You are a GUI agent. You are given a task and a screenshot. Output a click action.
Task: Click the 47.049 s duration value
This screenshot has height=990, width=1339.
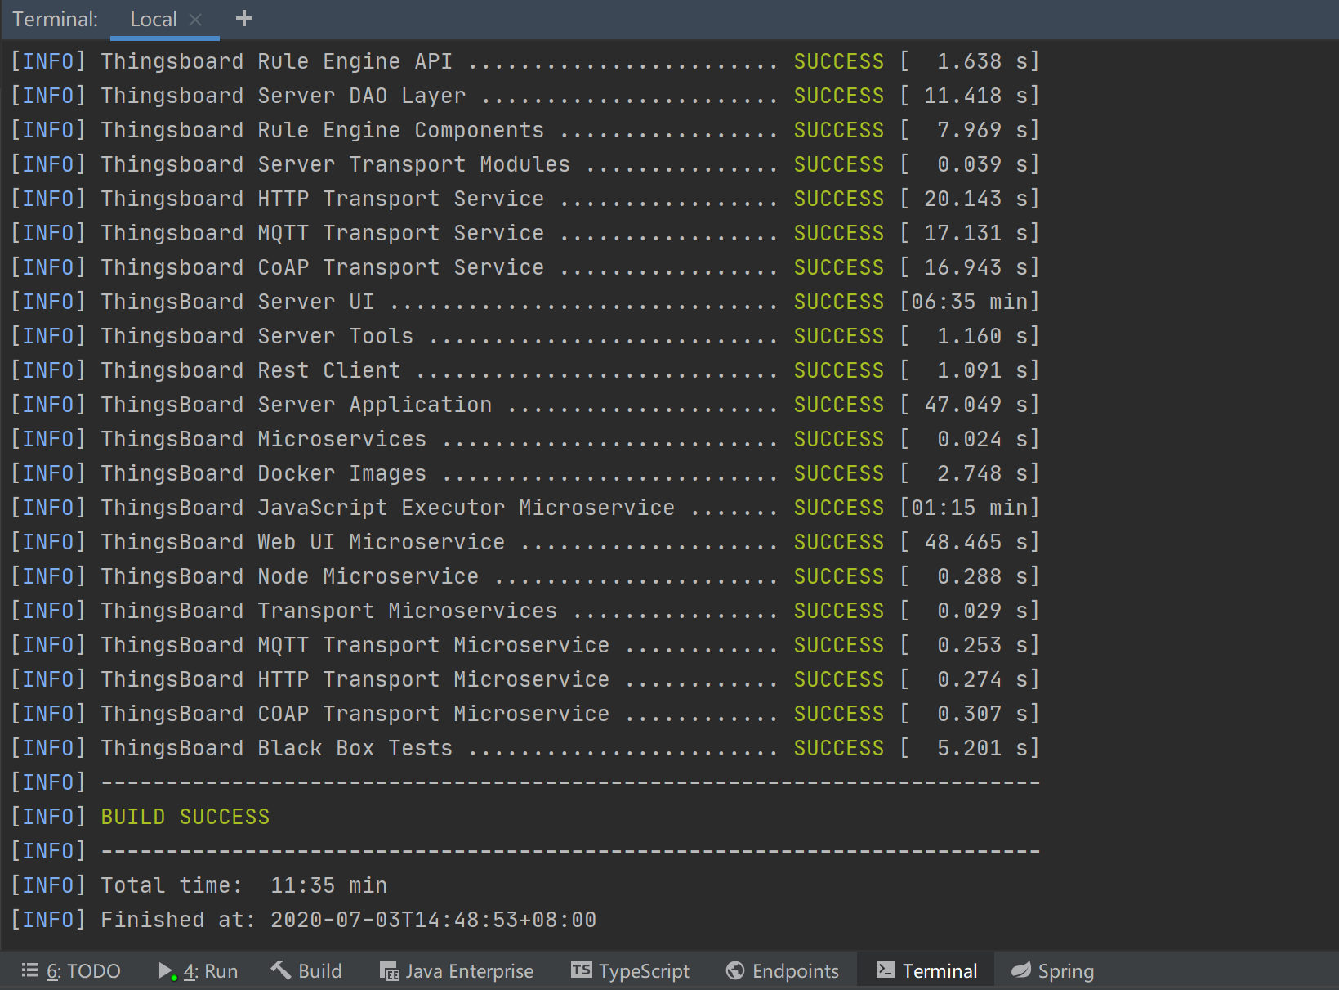[x=976, y=405]
